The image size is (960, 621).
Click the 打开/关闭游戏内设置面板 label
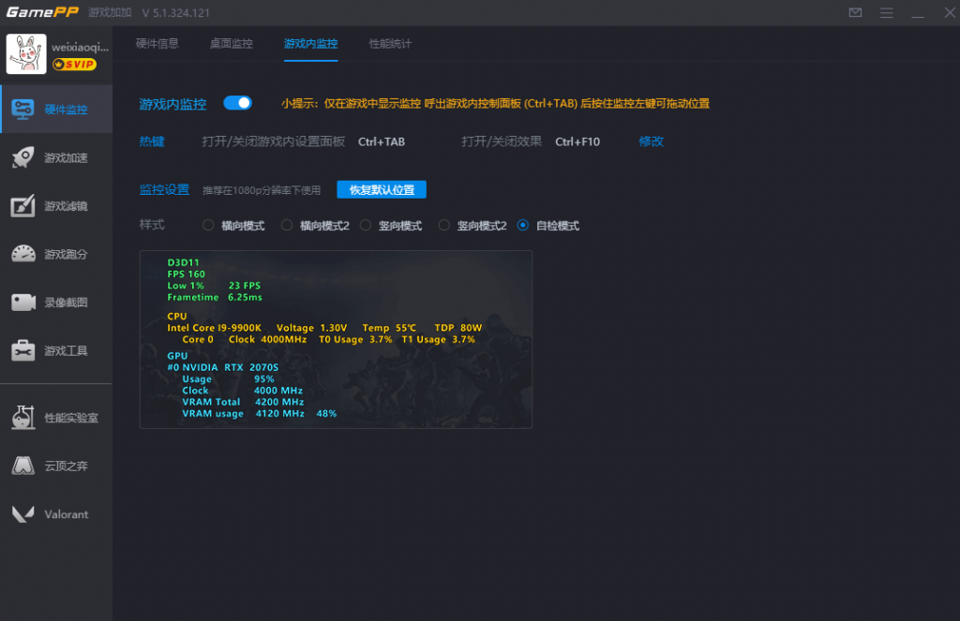pyautogui.click(x=274, y=141)
